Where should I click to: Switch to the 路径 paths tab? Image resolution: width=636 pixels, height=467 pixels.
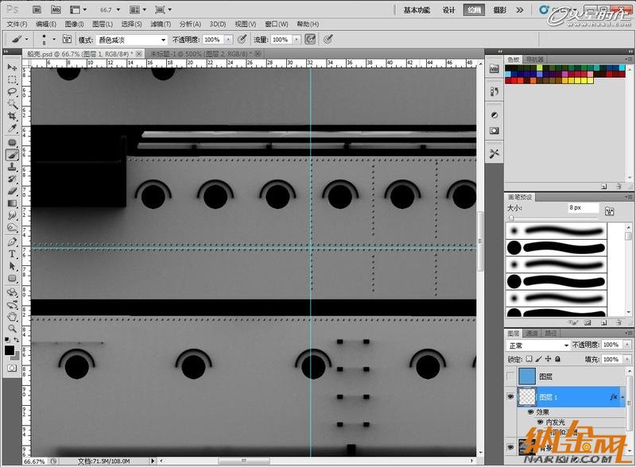[x=551, y=334]
